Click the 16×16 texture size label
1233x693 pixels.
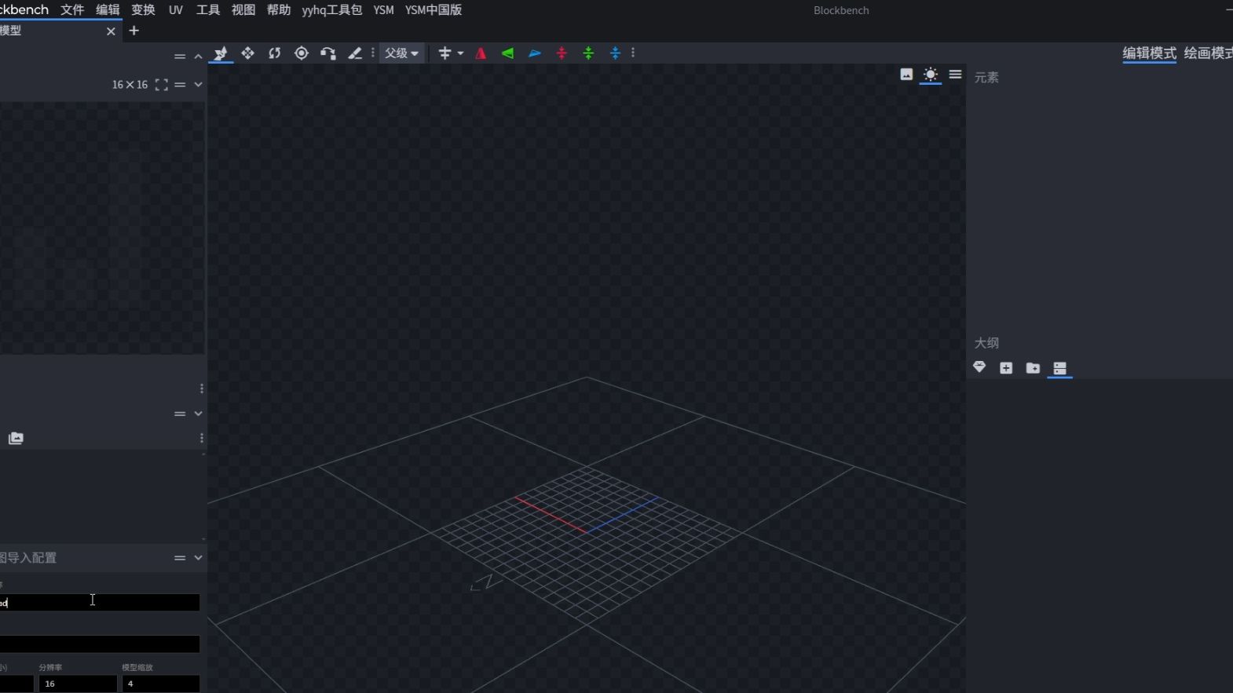pyautogui.click(x=130, y=85)
